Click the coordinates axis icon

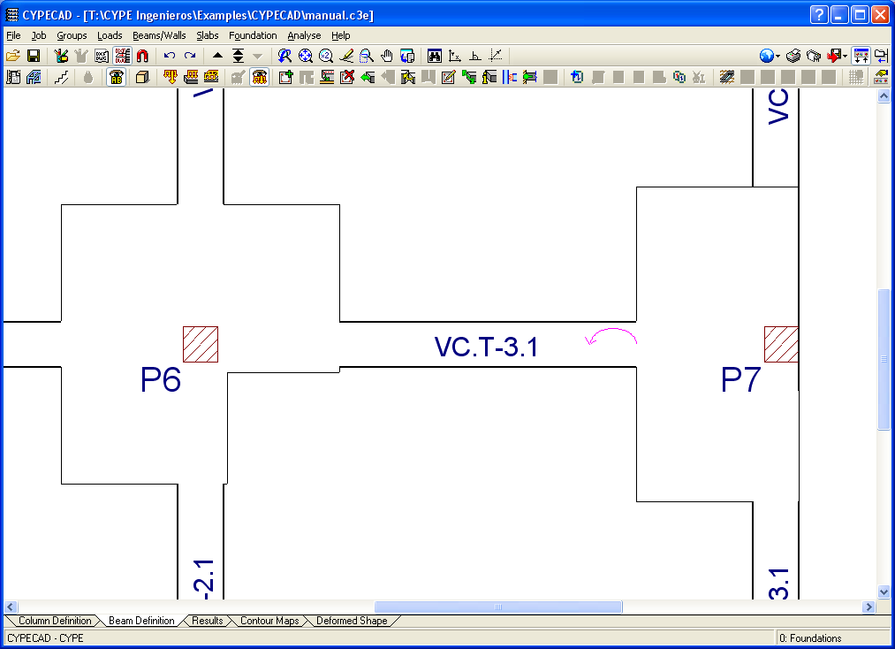(455, 56)
